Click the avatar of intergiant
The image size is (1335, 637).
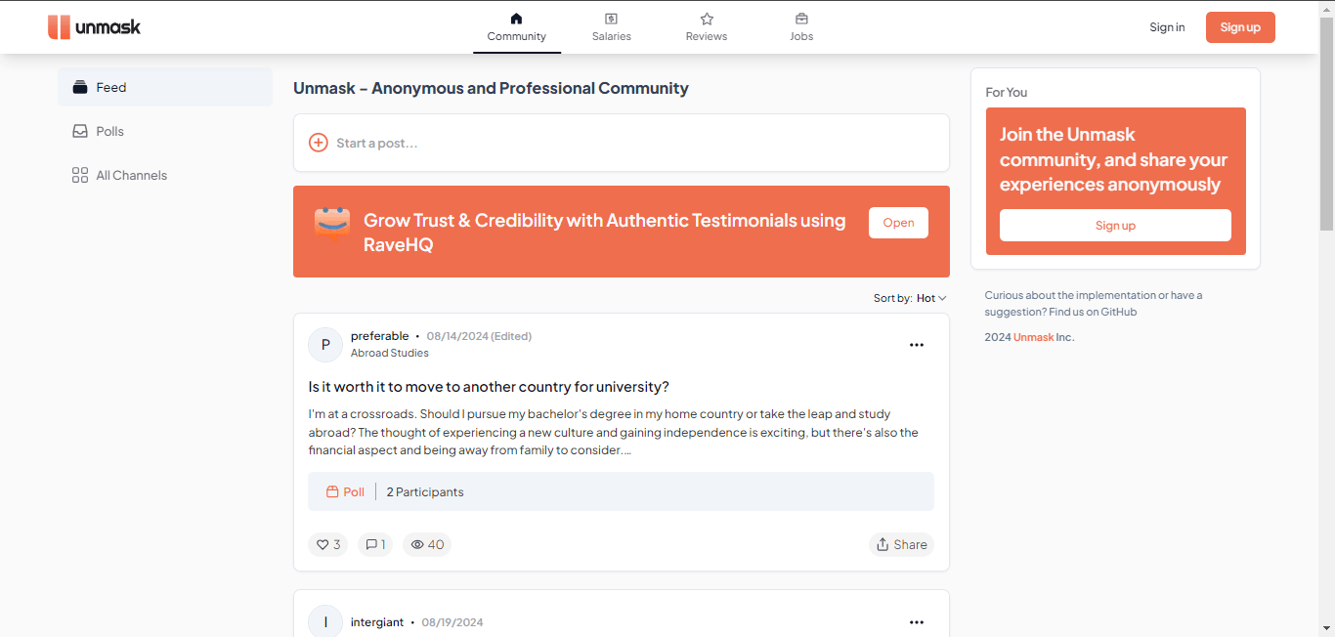325,621
